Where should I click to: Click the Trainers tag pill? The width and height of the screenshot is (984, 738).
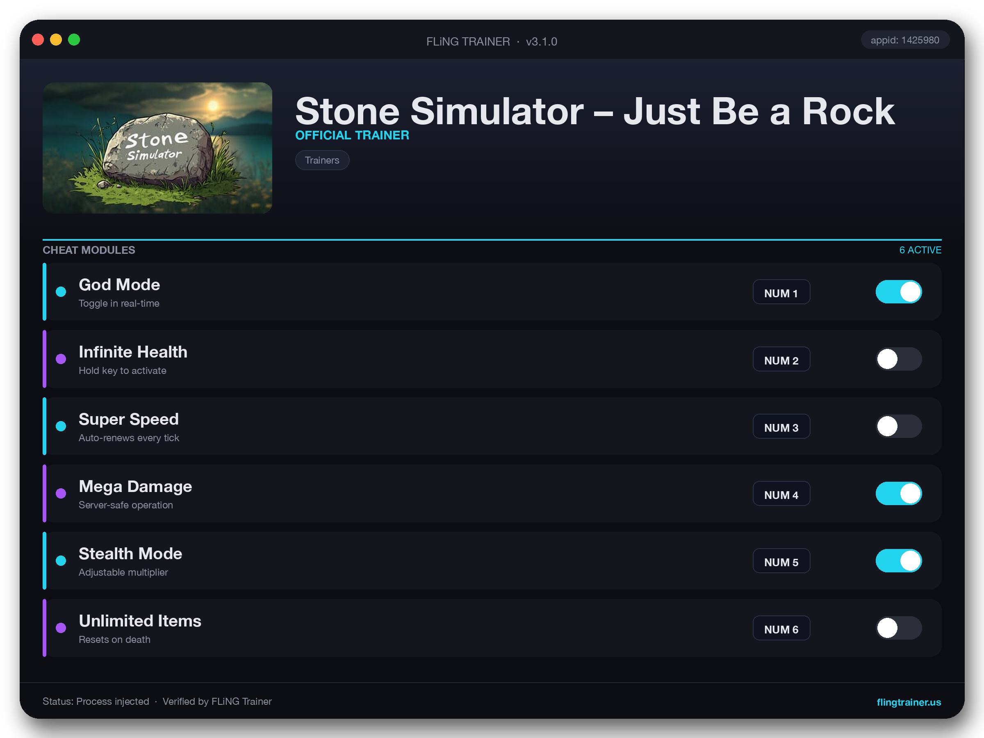point(322,160)
